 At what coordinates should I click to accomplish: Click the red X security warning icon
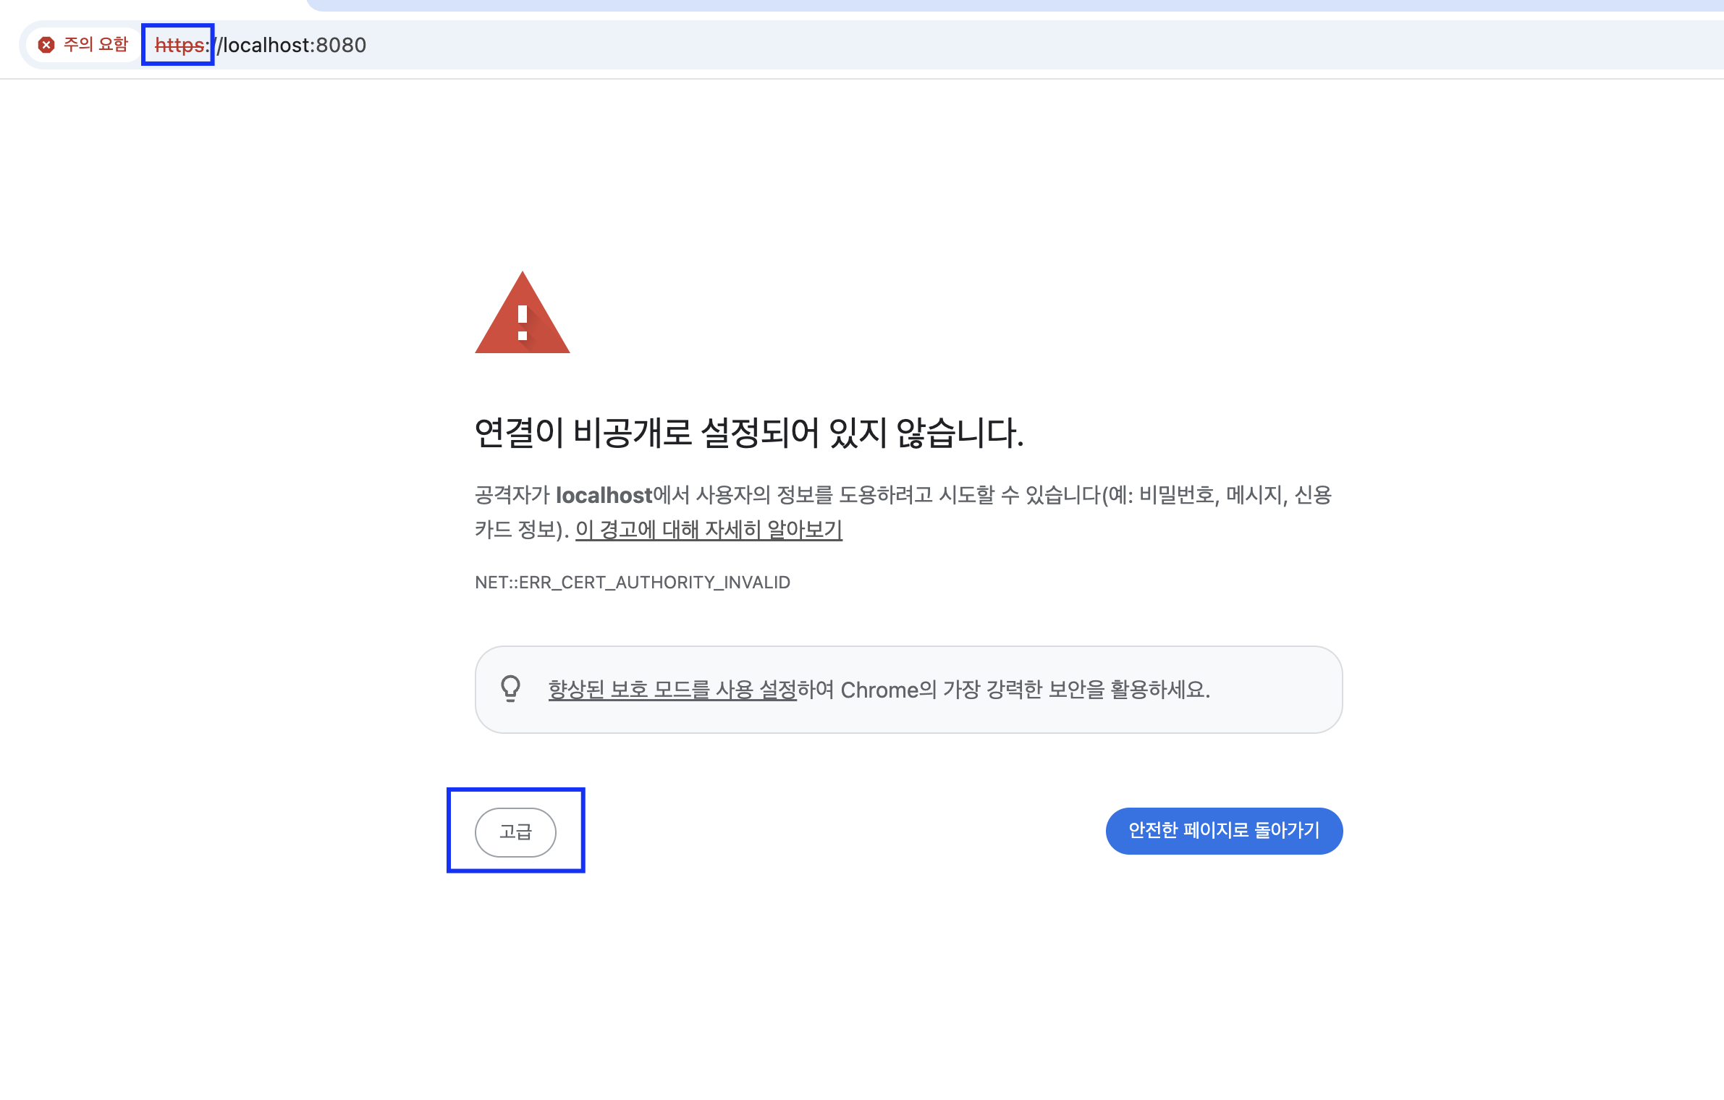point(46,45)
